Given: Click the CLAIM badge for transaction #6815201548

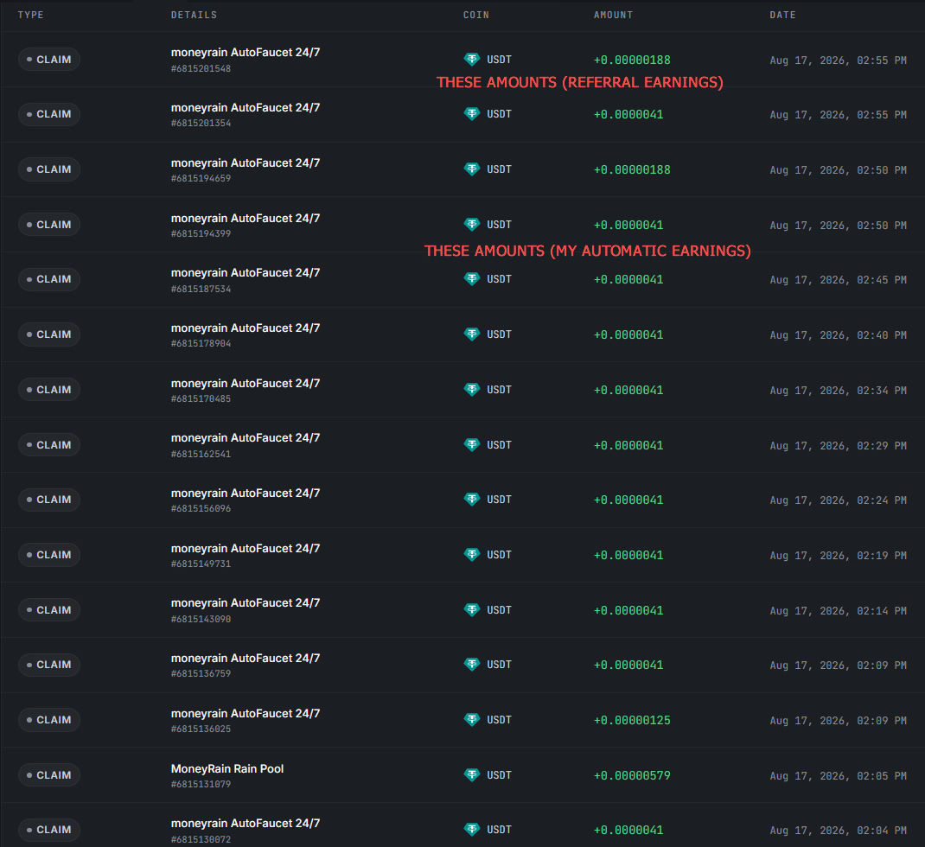Looking at the screenshot, I should coord(49,60).
